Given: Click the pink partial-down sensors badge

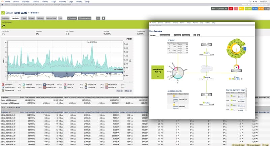Looking at the screenshot, I should click(236, 9).
